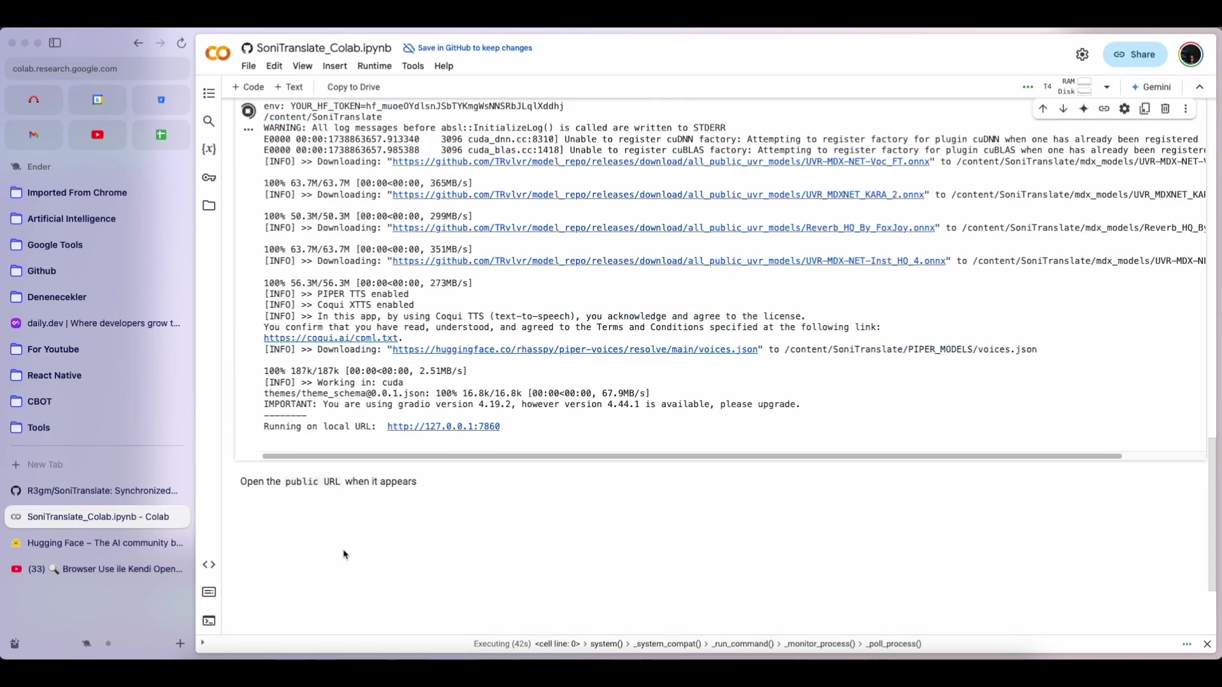
Task: Click the Share button
Action: click(x=1135, y=55)
